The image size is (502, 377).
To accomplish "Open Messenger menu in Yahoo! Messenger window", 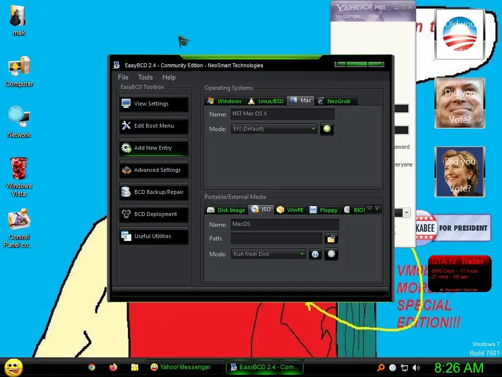I will coord(348,16).
